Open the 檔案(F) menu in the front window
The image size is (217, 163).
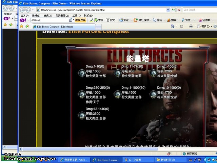[24, 16]
